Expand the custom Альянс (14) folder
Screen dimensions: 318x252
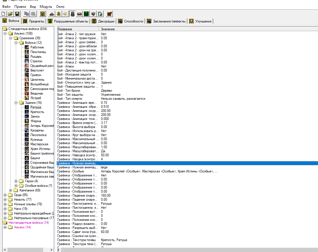[x=5, y=227]
